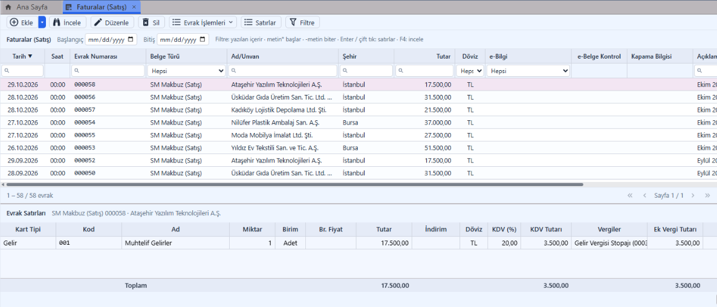Sort by the Tarih column header
The width and height of the screenshot is (717, 307).
[22, 56]
